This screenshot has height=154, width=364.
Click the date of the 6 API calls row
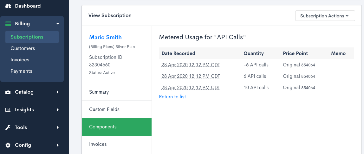(x=191, y=77)
